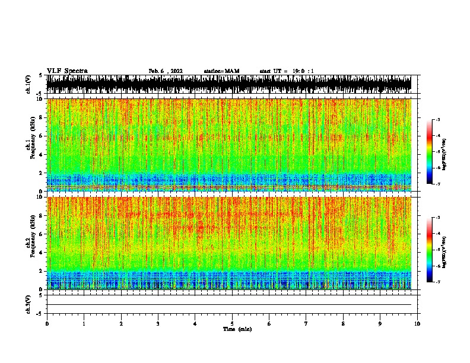Click the "10" frequency tick of ch.1 spectrogram

click(40, 99)
